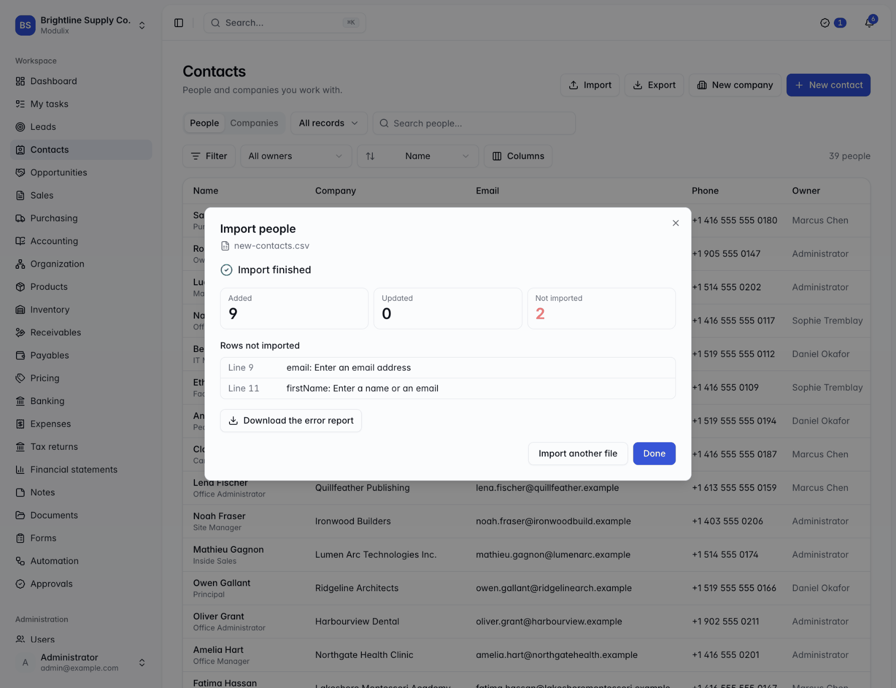Image resolution: width=896 pixels, height=688 pixels.
Task: Open the Leads section
Action: (81, 127)
